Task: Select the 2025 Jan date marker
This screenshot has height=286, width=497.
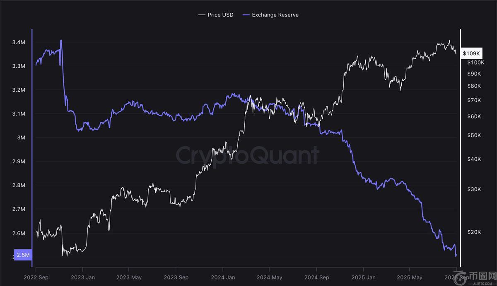Action: (x=363, y=278)
